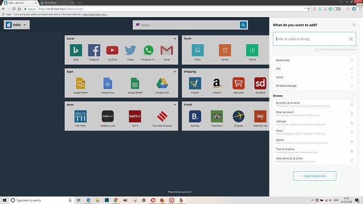Open Microsoft Edge from taskbar
Image resolution: width=363 pixels, height=204 pixels.
click(88, 200)
